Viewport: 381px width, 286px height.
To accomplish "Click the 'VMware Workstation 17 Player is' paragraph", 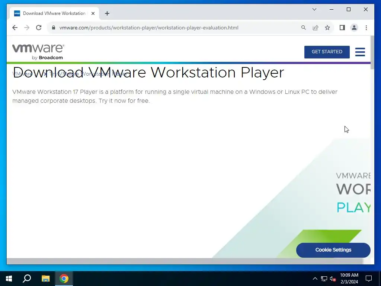I will (175, 96).
